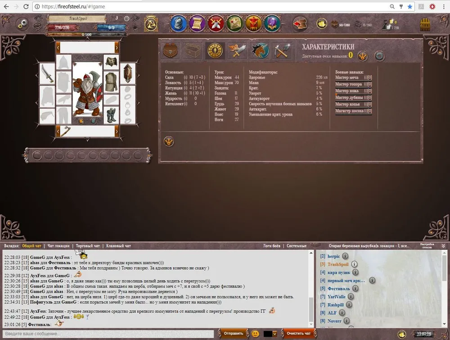
Task: Click right arrow of top item strip
Action: (117, 48)
